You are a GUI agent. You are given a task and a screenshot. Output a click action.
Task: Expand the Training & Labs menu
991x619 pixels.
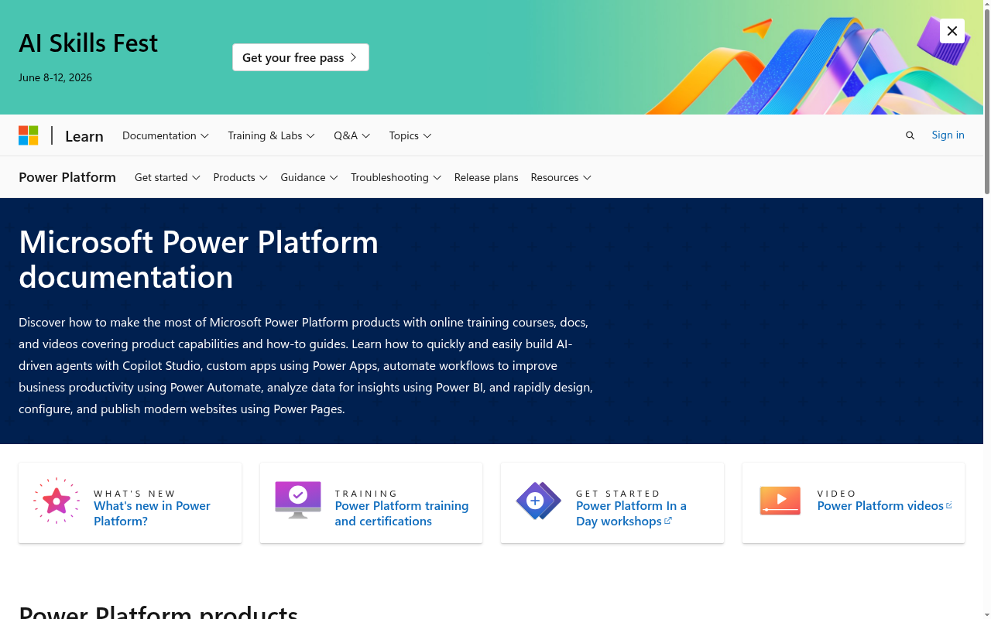(x=271, y=135)
